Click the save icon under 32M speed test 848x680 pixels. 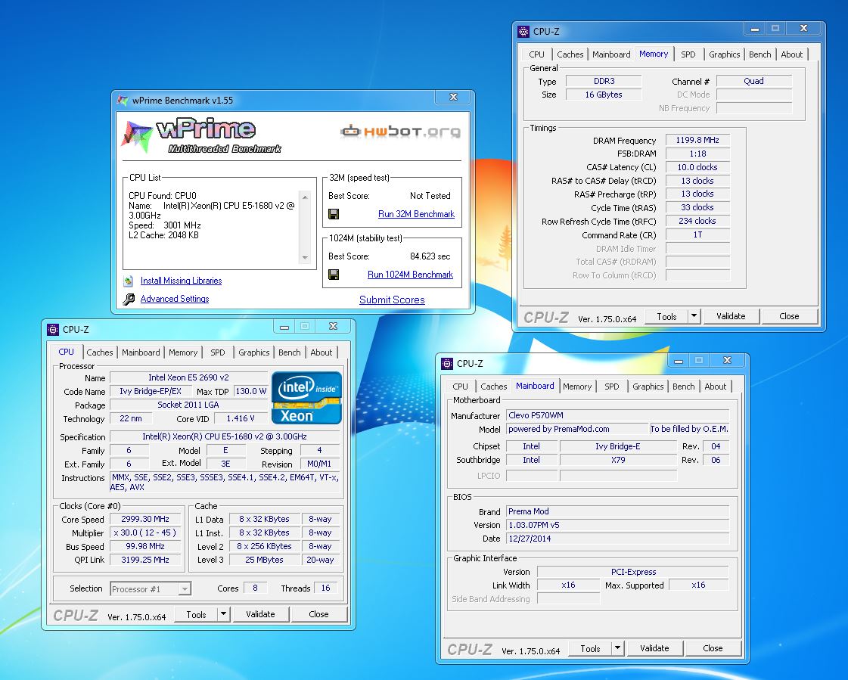pos(334,214)
